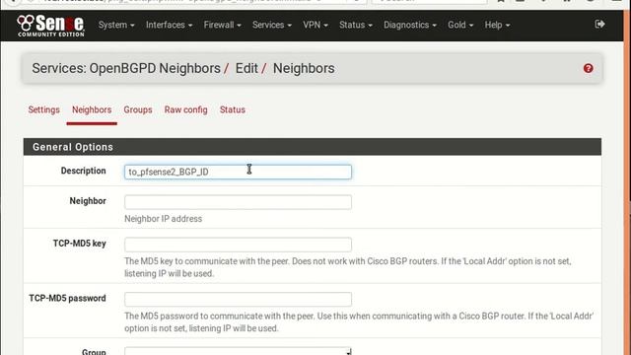Click the Description input field
The width and height of the screenshot is (631, 355).
[238, 172]
